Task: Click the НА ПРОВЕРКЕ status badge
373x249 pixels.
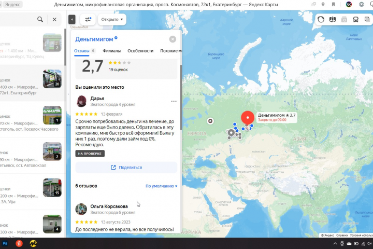Action: click(90, 154)
